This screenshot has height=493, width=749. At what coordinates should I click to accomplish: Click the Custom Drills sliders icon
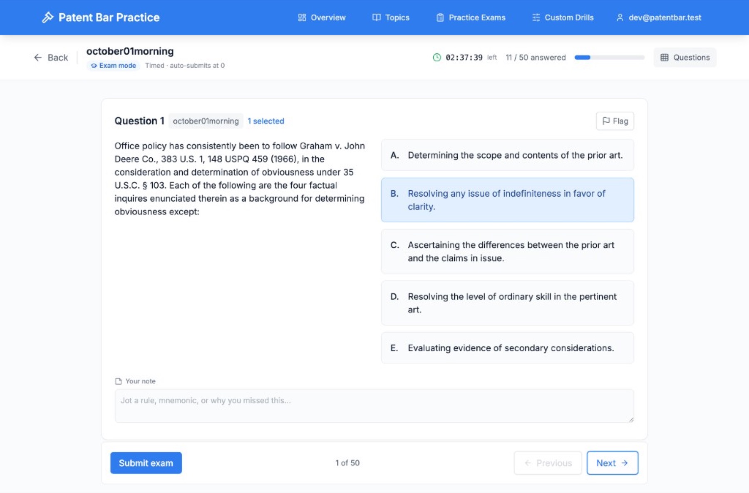pyautogui.click(x=536, y=17)
